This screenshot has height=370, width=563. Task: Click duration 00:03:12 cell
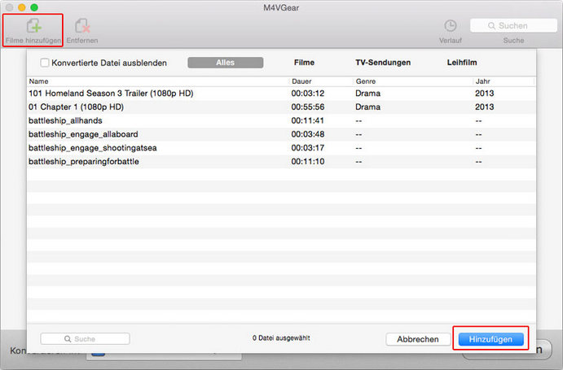click(x=308, y=94)
